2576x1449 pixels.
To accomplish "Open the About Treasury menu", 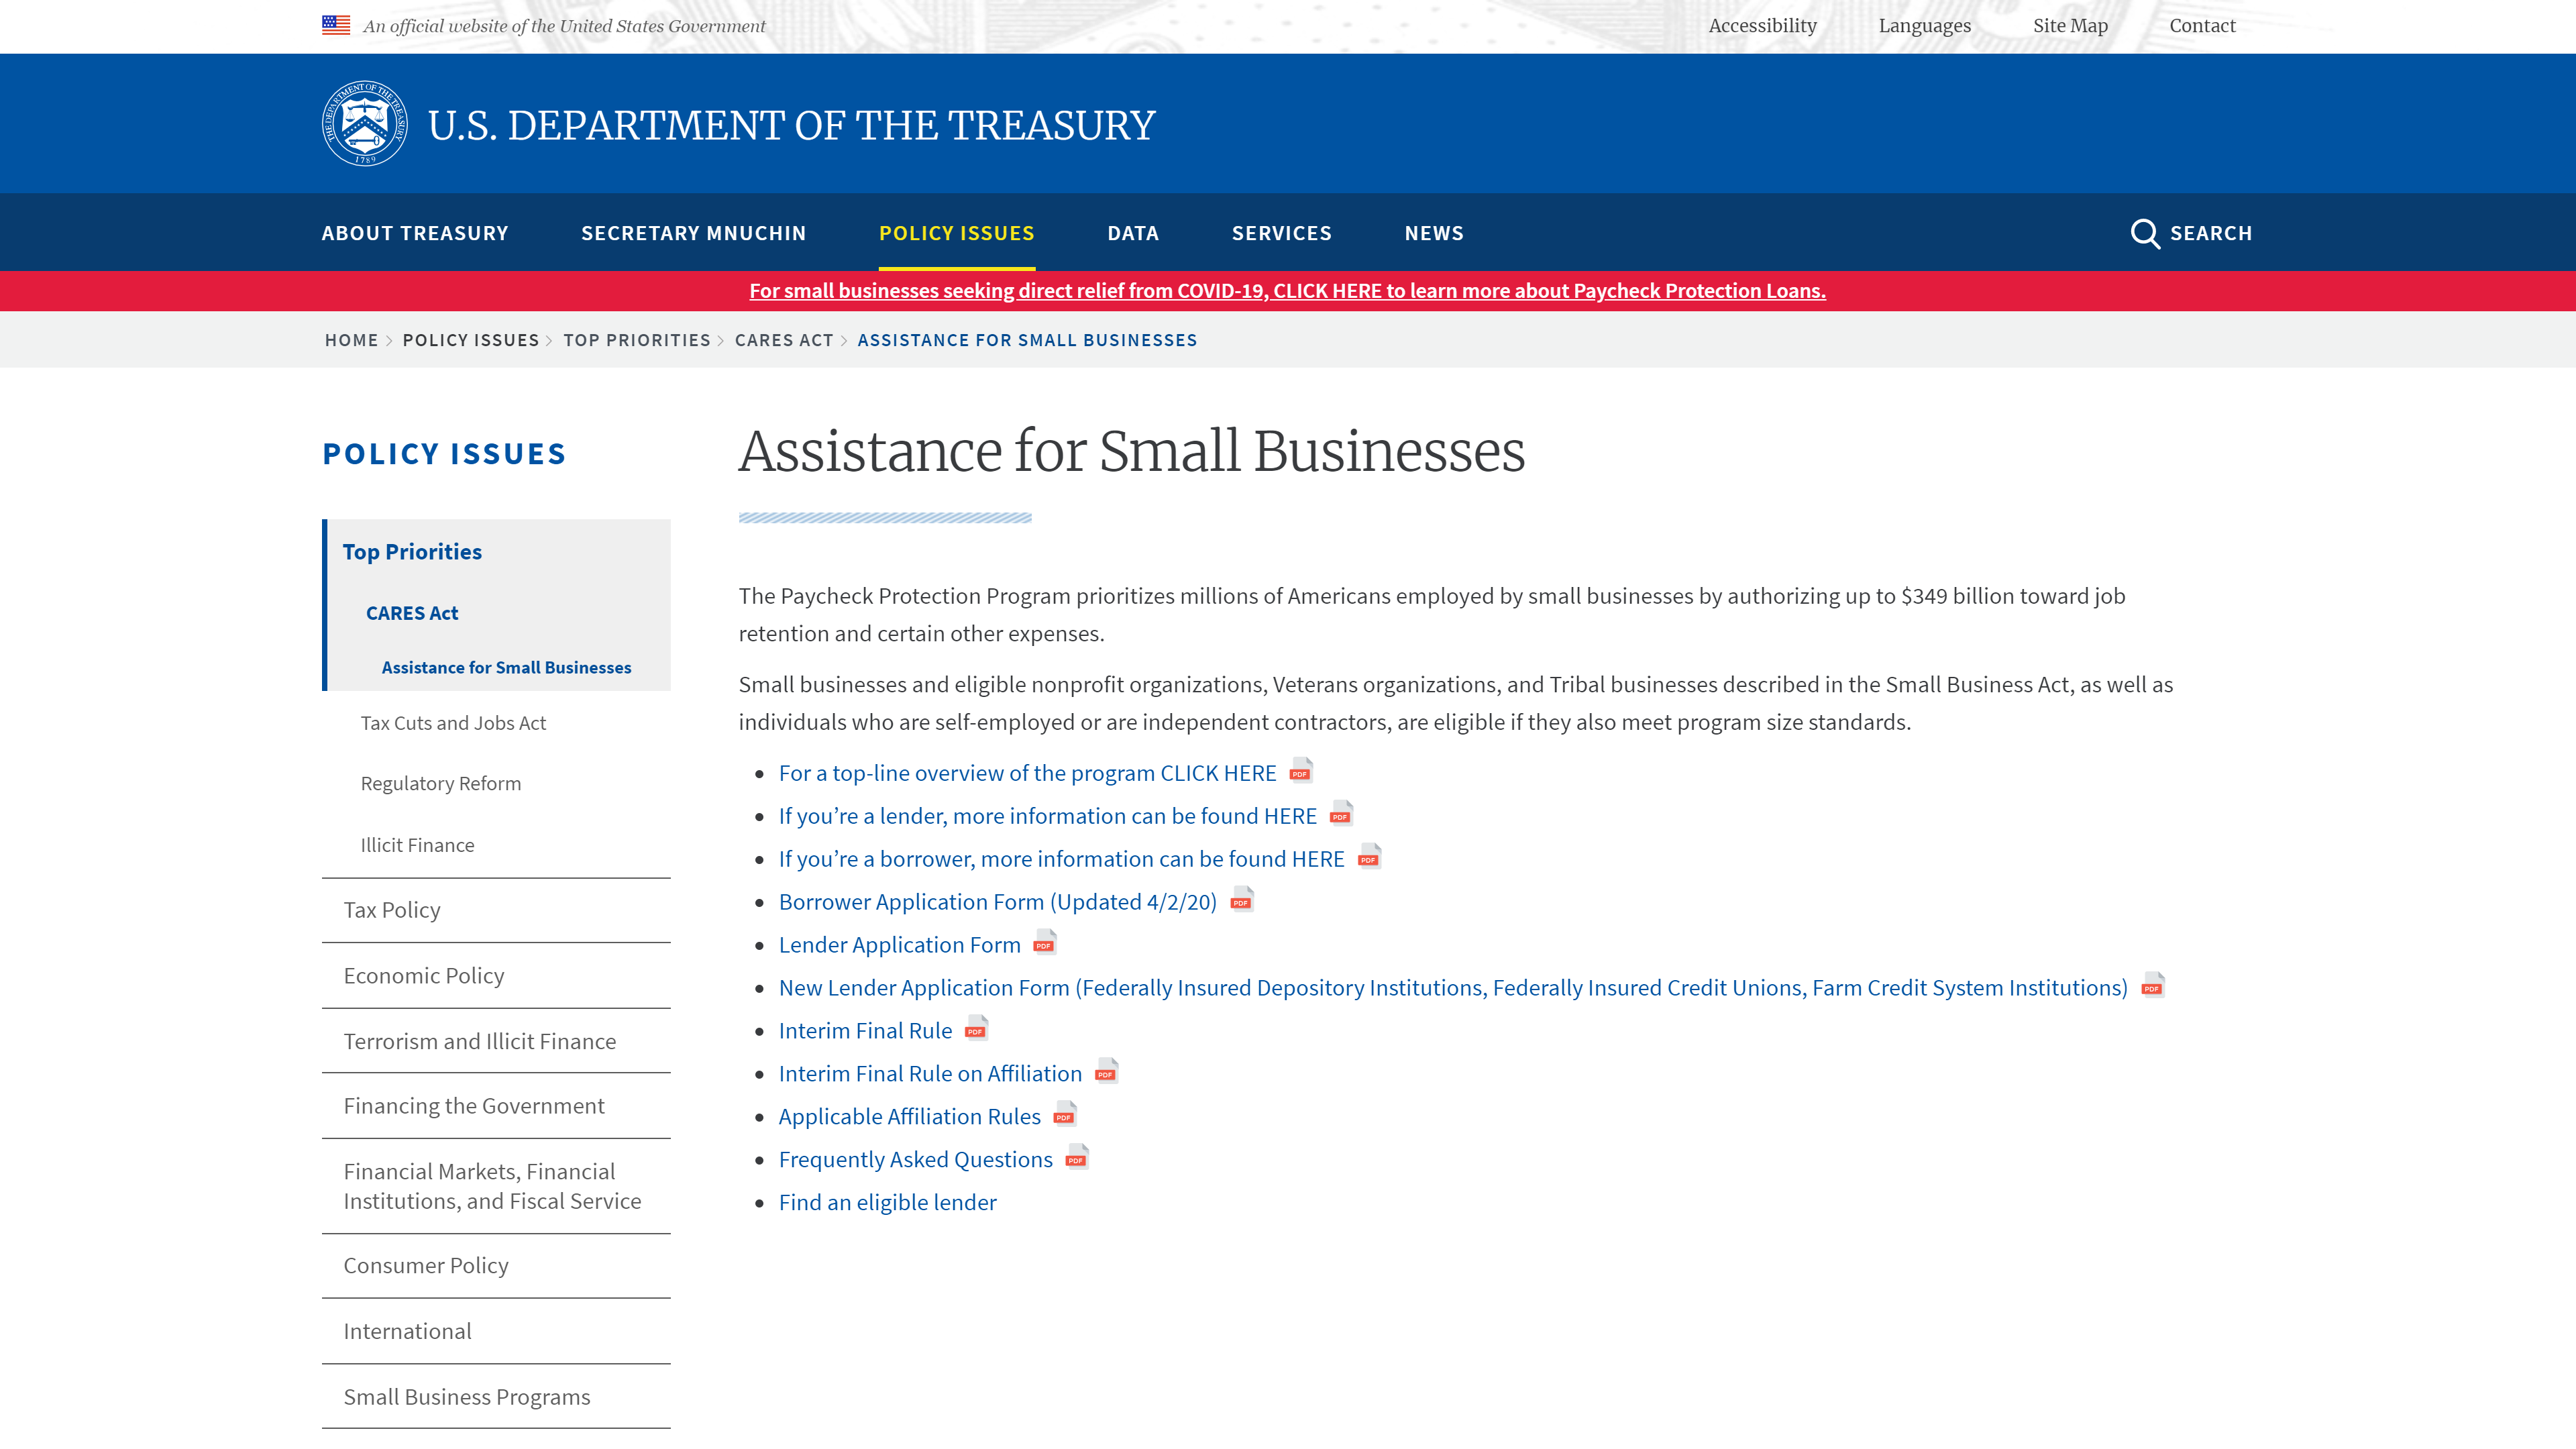I will (x=415, y=233).
